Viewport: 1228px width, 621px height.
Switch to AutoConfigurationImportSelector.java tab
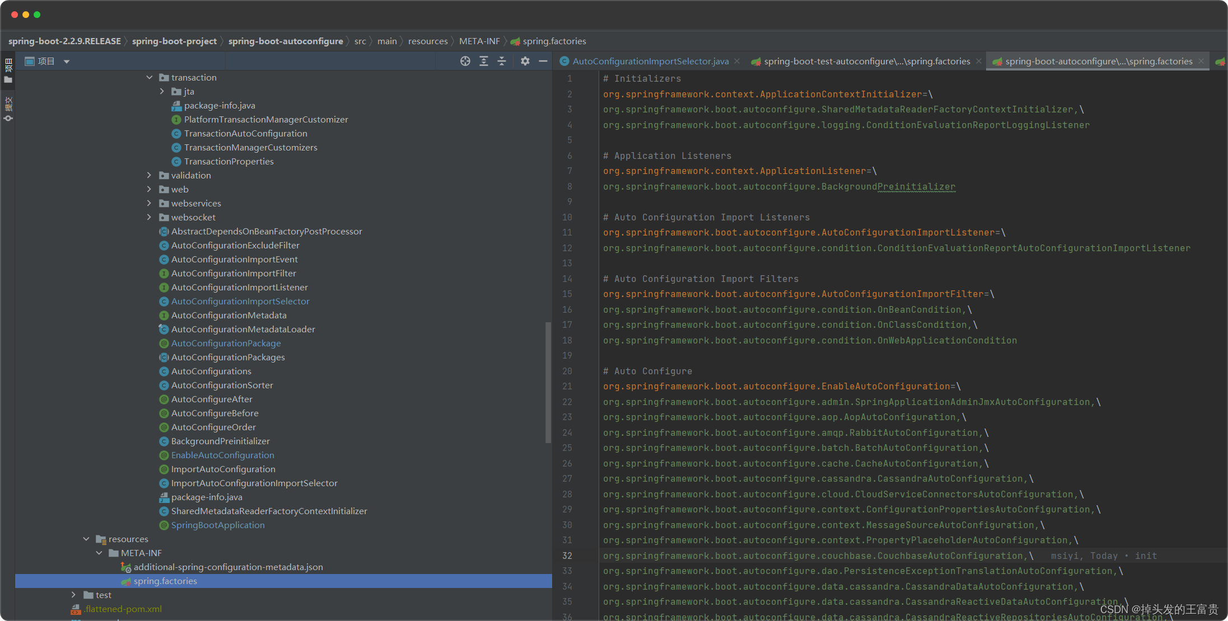[x=650, y=62]
